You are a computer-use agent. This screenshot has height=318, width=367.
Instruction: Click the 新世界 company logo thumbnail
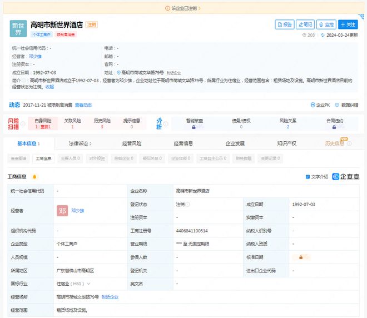point(18,28)
